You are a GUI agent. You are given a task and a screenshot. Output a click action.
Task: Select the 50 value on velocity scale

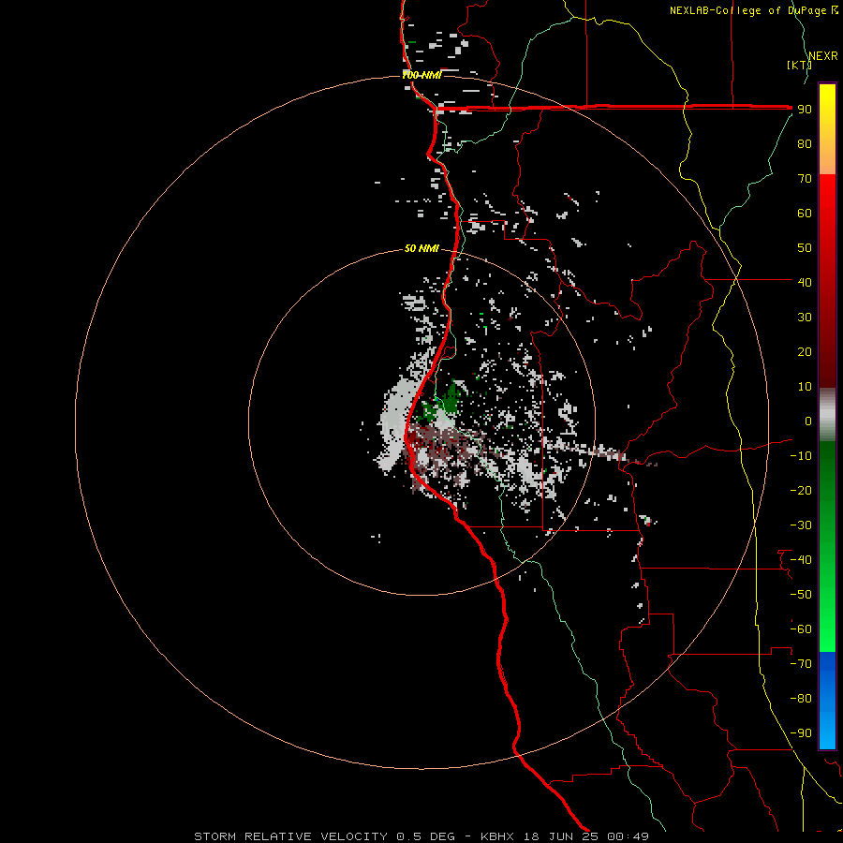805,248
